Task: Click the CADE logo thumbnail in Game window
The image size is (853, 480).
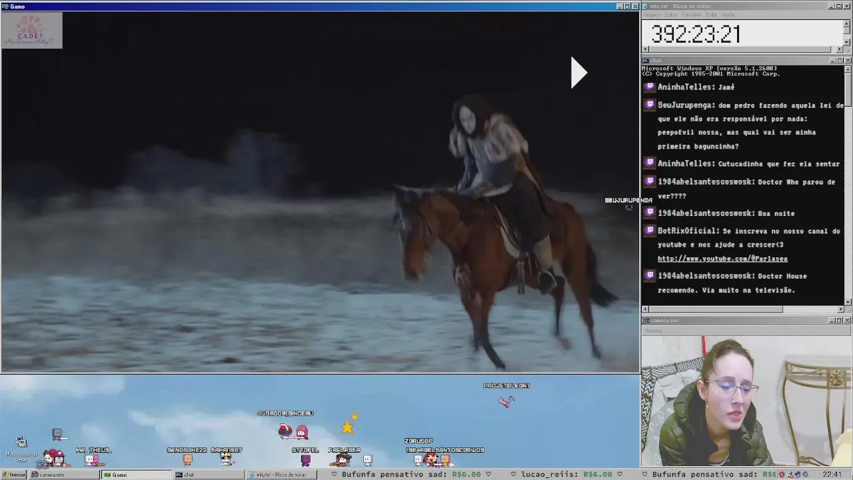Action: (x=31, y=31)
